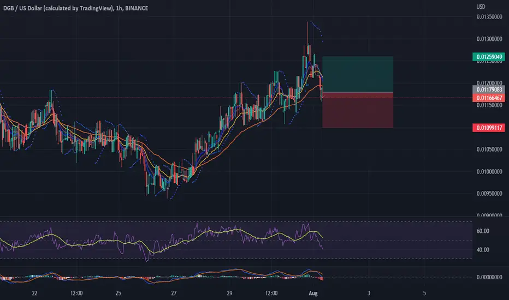Select the green take-profit label 0.01259049

click(x=489, y=57)
